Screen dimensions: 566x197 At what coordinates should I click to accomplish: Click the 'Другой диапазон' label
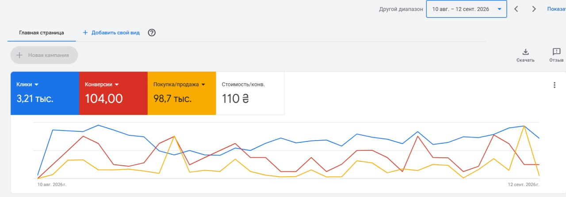click(401, 9)
